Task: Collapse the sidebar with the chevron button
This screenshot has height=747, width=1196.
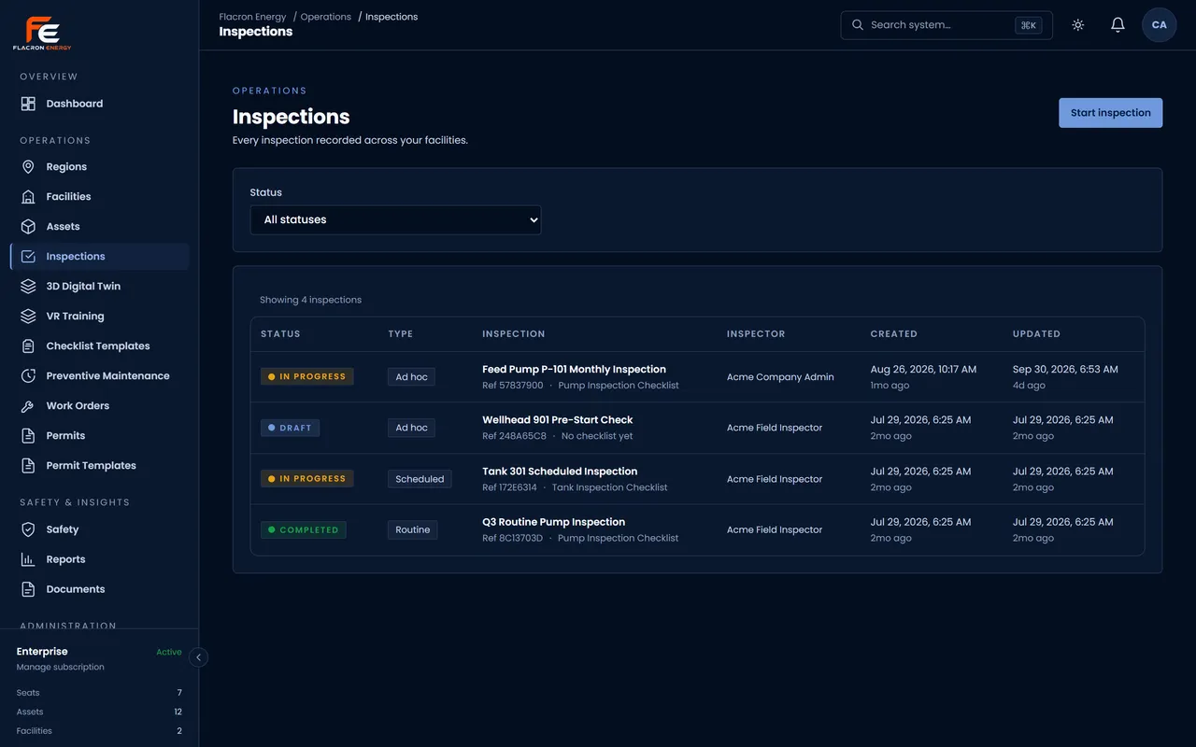Action: click(x=198, y=657)
